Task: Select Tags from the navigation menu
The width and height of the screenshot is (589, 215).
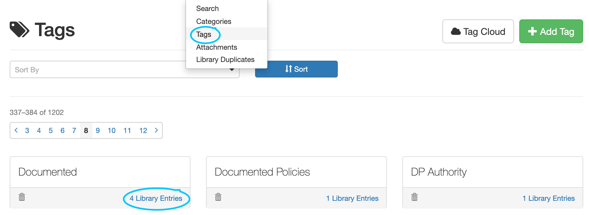Action: (203, 34)
